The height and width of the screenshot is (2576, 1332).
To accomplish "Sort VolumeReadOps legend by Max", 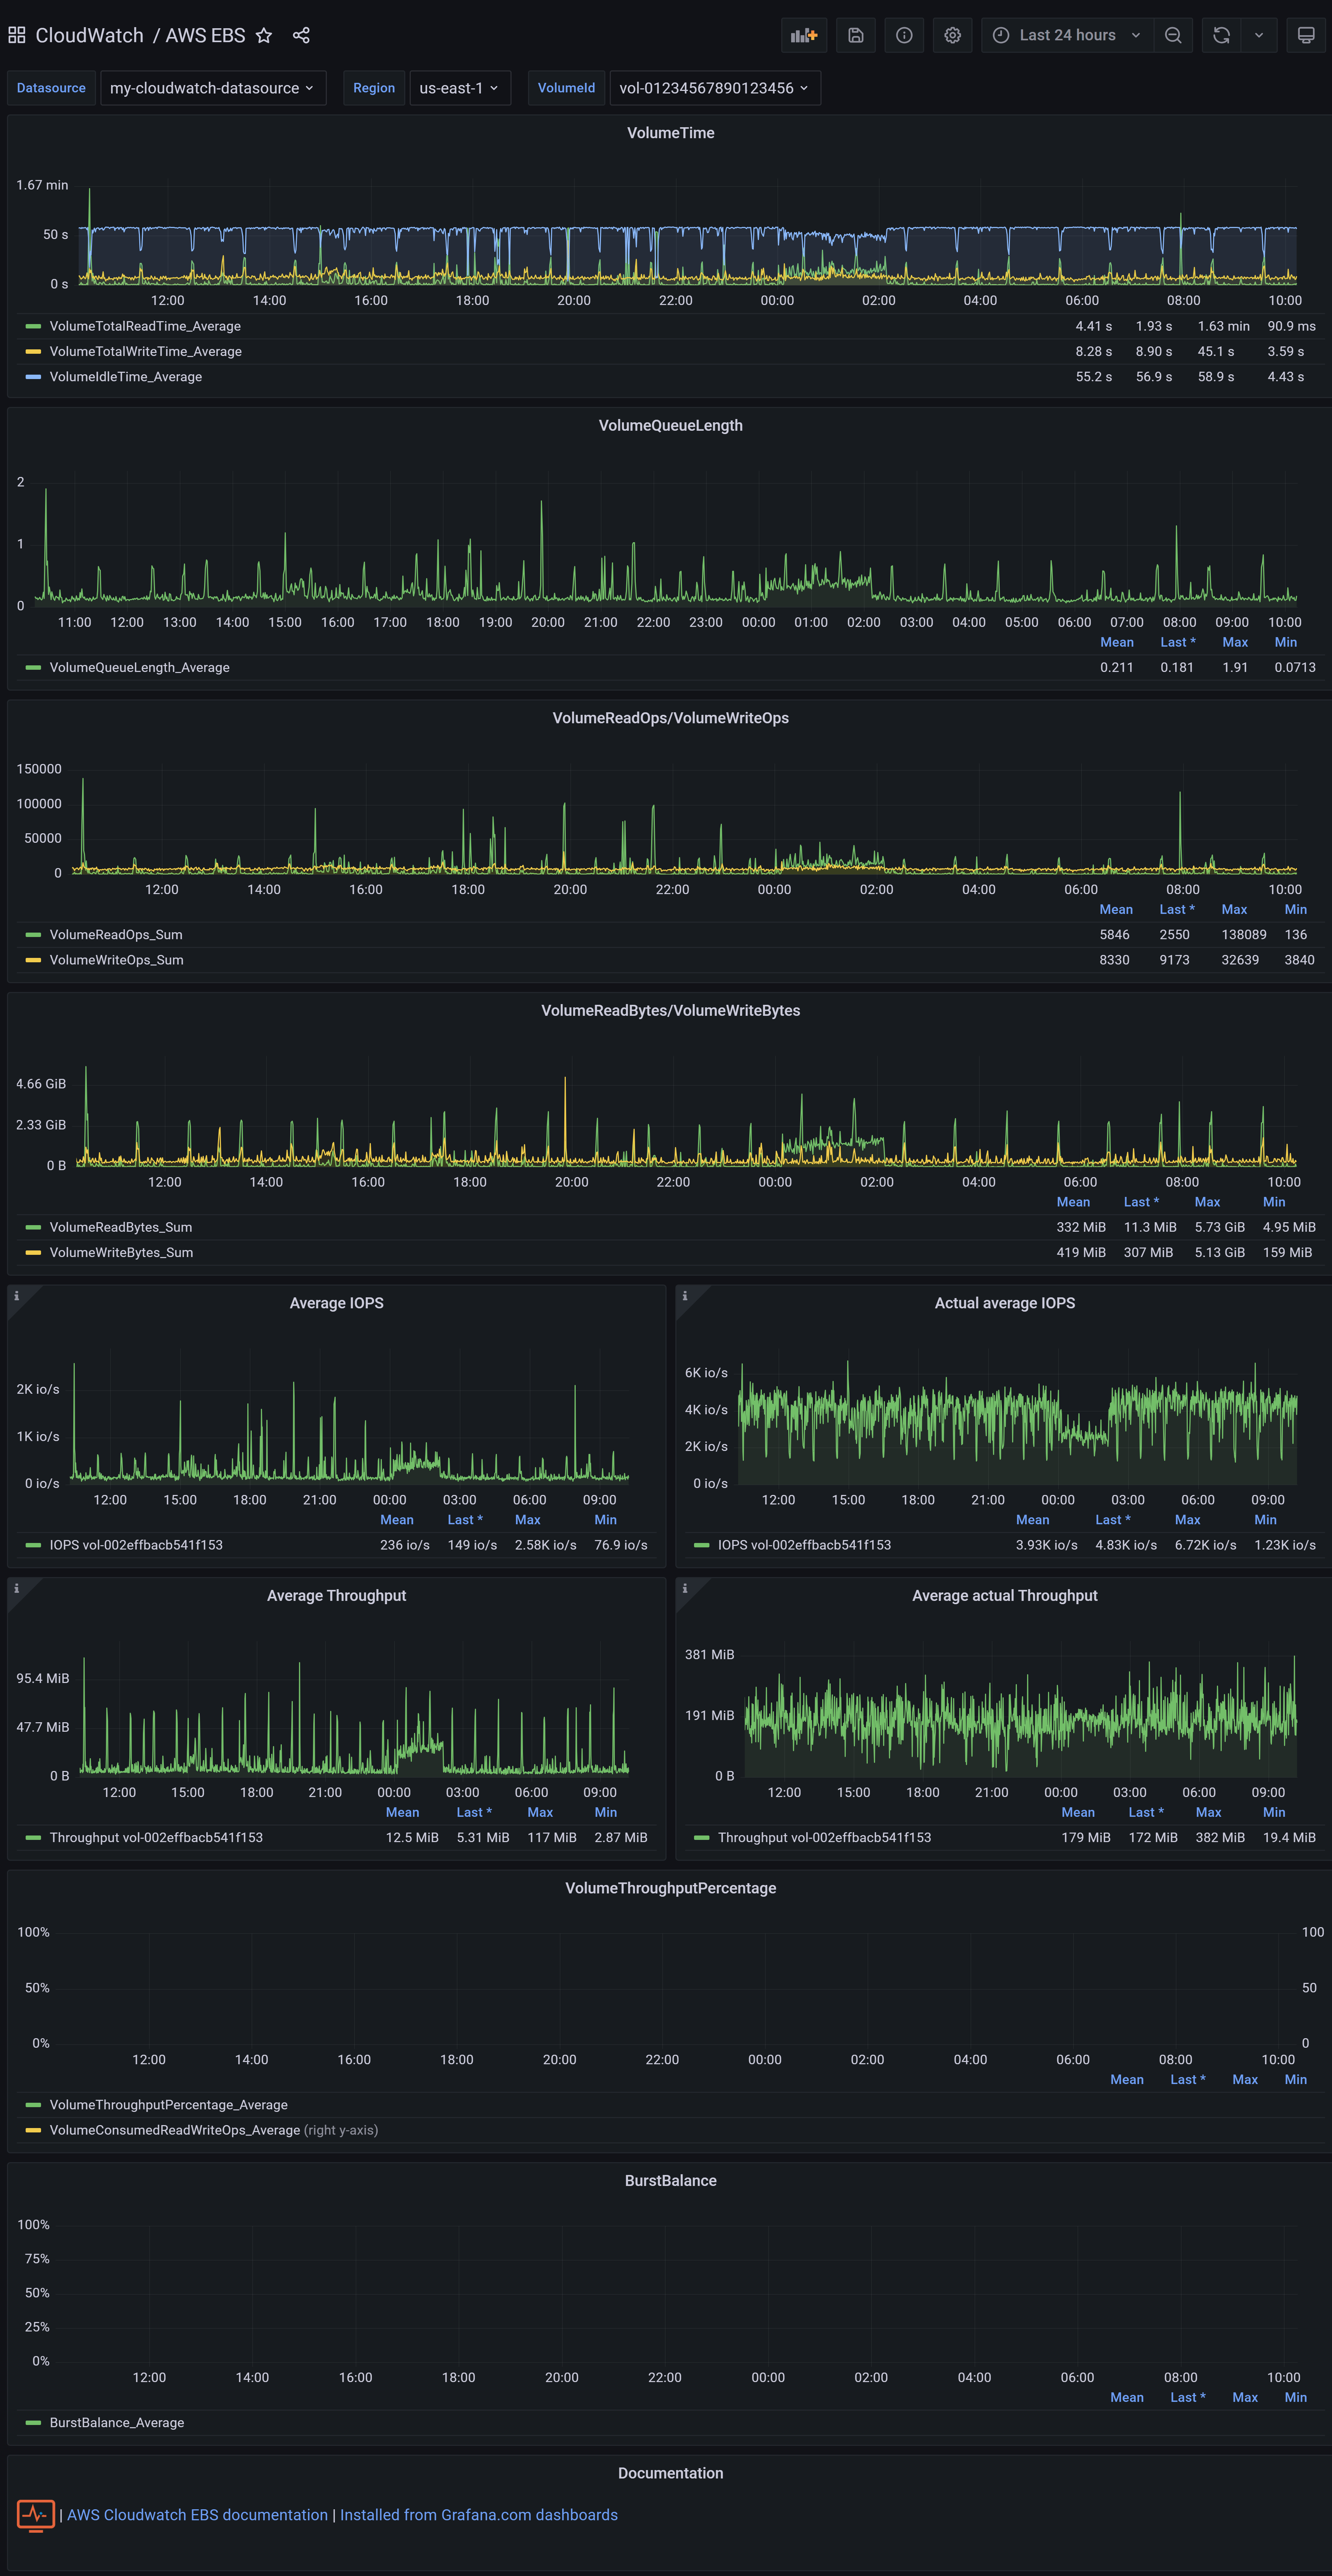I will point(1234,909).
